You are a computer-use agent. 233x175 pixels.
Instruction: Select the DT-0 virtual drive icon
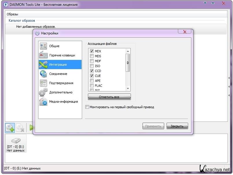click(x=16, y=141)
